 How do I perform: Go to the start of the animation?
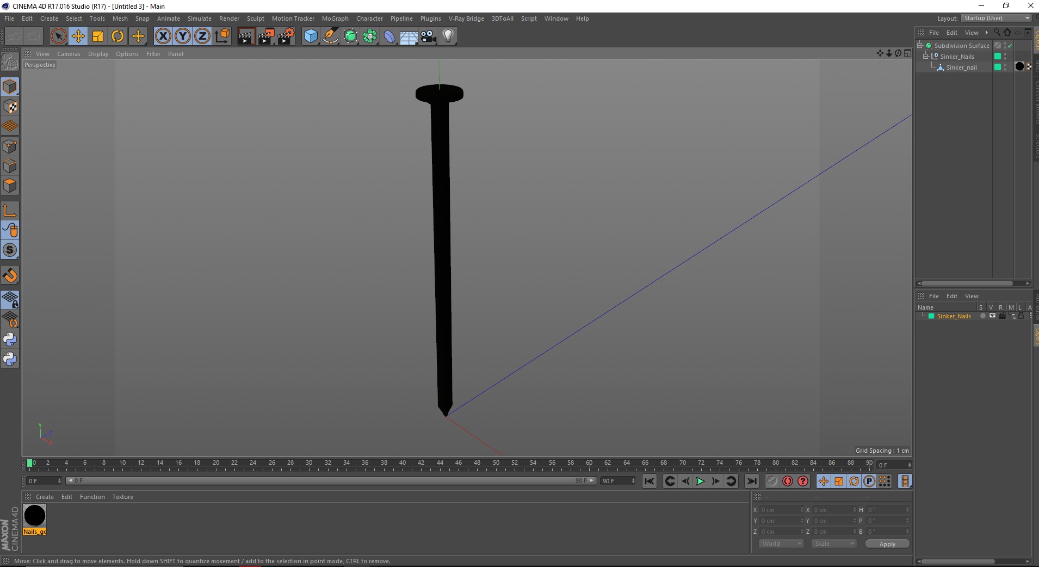coord(649,481)
